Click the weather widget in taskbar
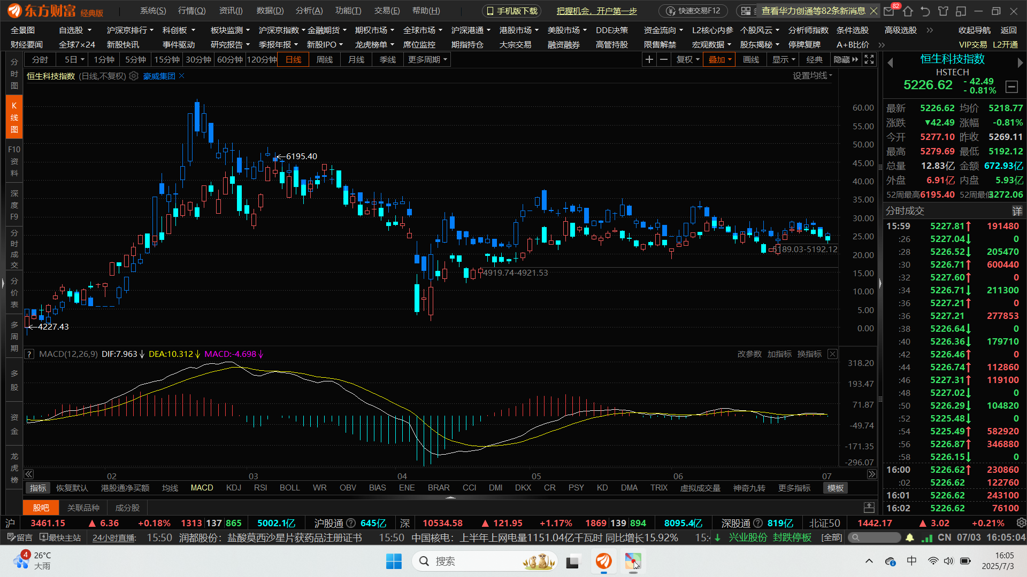The width and height of the screenshot is (1027, 577). tap(33, 561)
